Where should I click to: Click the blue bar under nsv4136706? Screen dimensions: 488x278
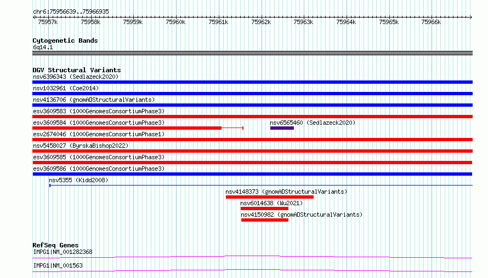coord(252,105)
